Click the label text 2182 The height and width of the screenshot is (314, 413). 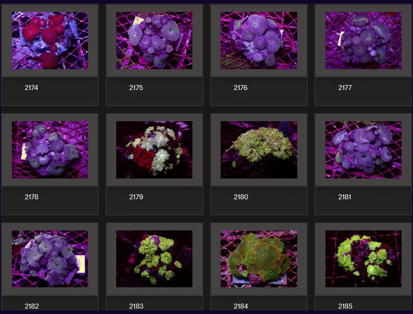[32, 306]
